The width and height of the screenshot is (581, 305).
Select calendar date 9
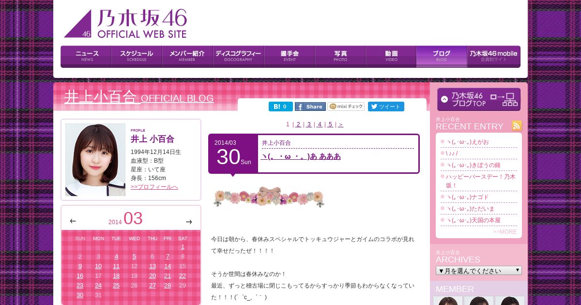[80, 266]
